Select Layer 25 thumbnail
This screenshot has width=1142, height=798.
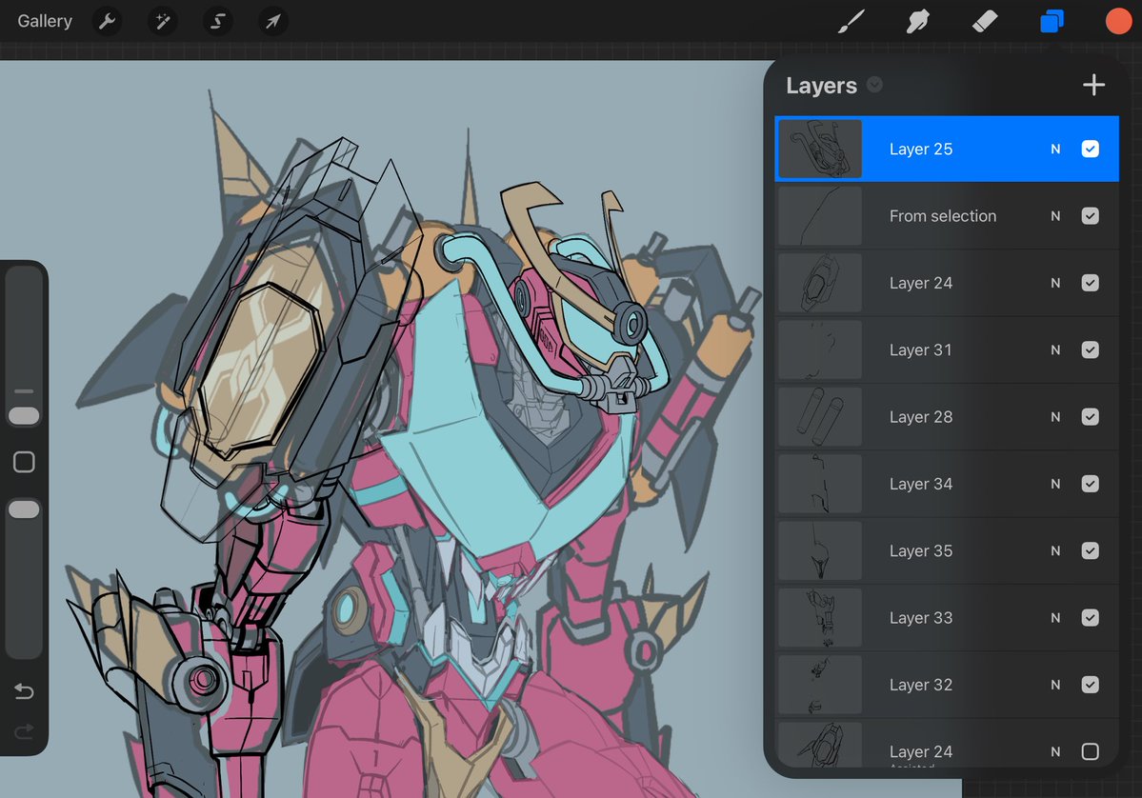click(x=820, y=149)
